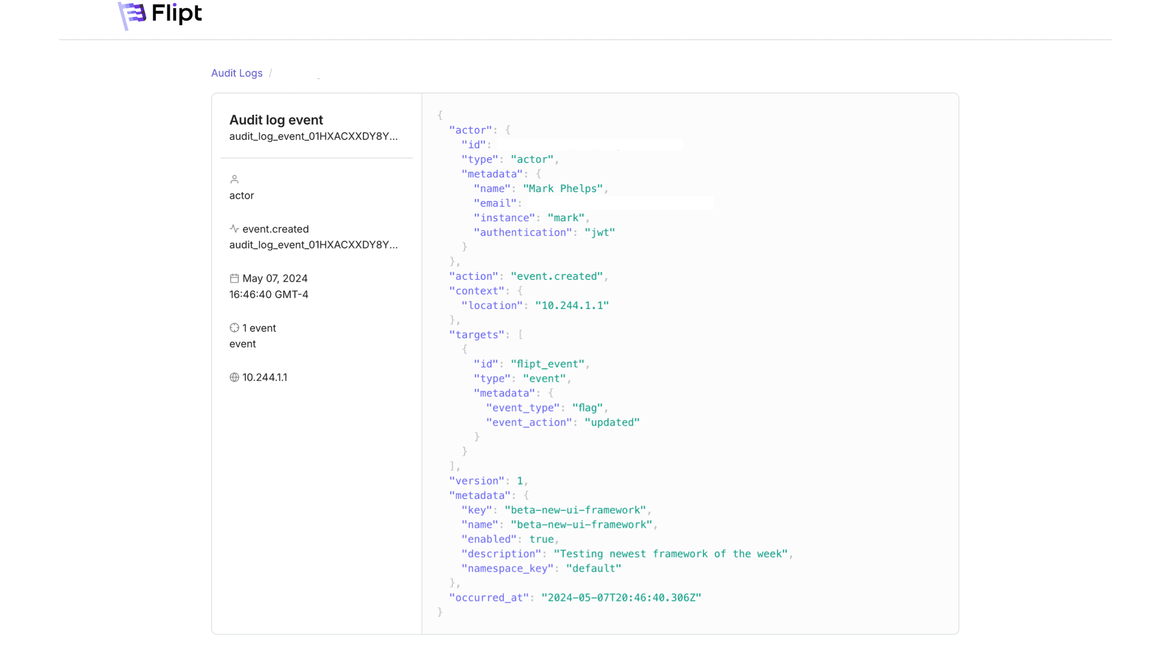Click the "event.created" action value in JSON
This screenshot has height=659, width=1171.
pyautogui.click(x=557, y=276)
